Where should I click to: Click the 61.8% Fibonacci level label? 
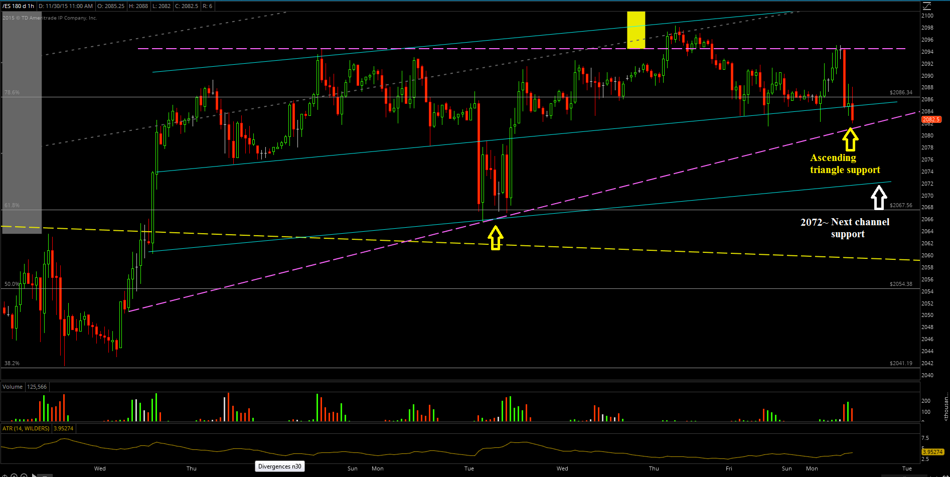pyautogui.click(x=12, y=206)
